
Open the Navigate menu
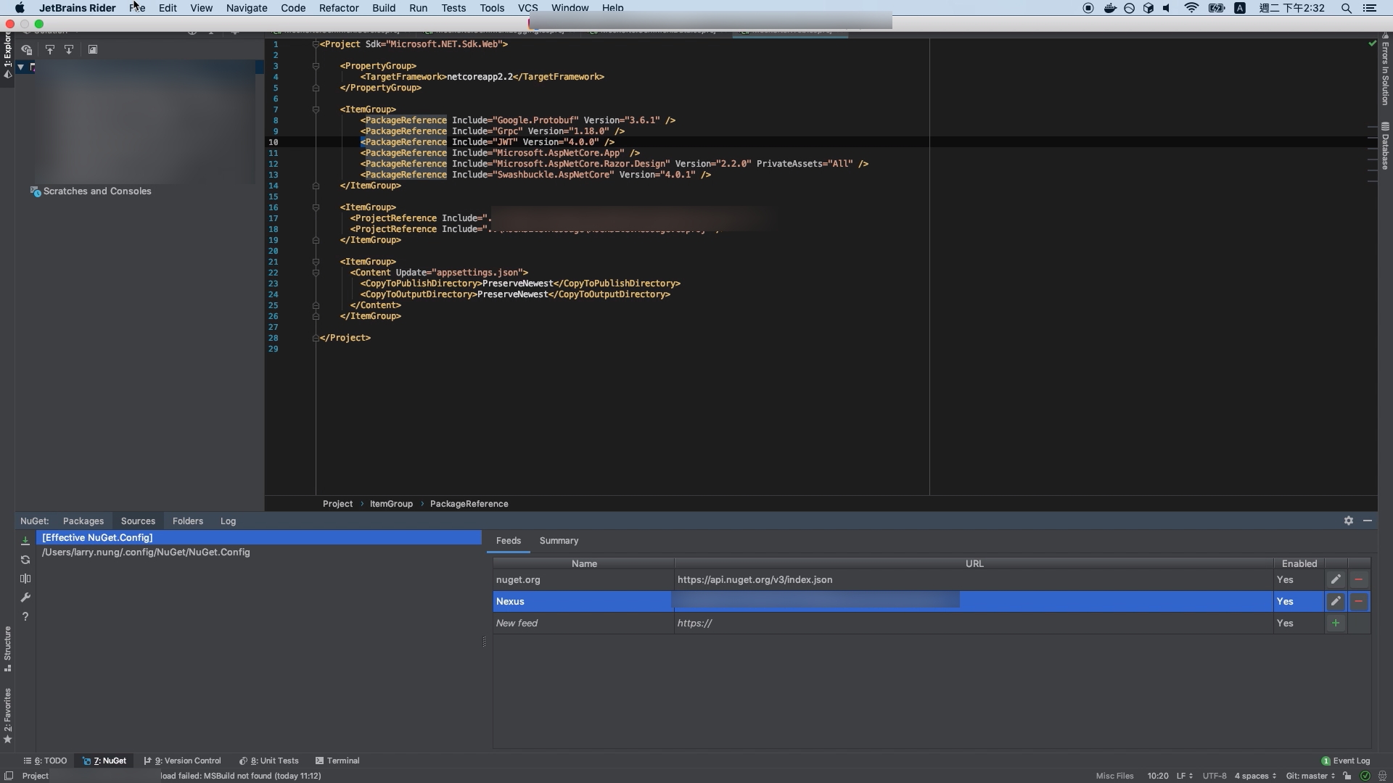247,8
